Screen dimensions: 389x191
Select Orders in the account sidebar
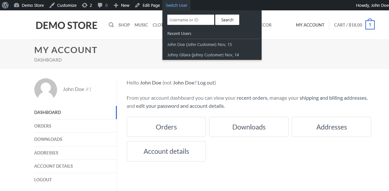43,126
